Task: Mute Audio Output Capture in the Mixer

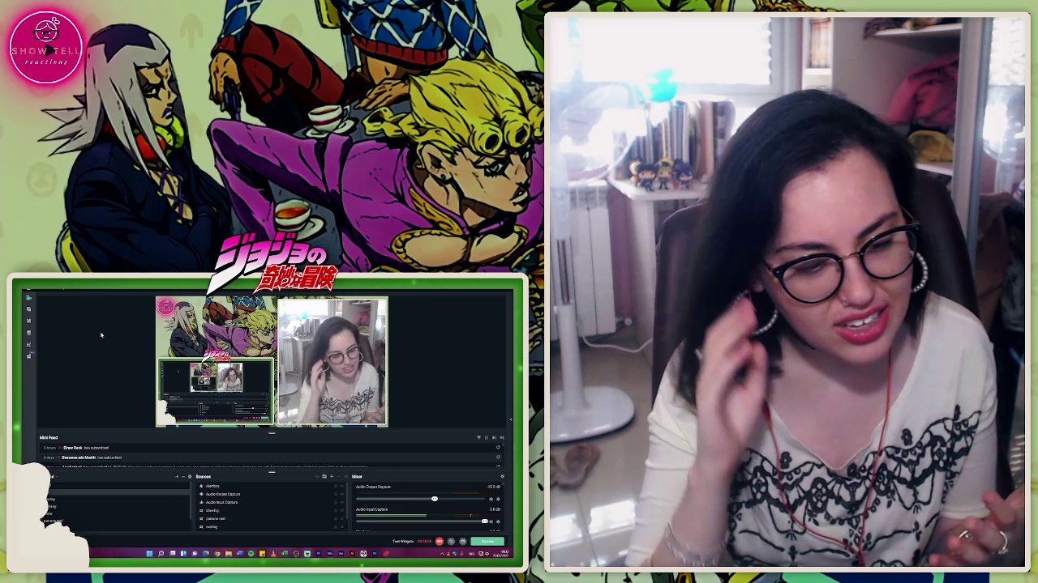Action: [x=491, y=499]
